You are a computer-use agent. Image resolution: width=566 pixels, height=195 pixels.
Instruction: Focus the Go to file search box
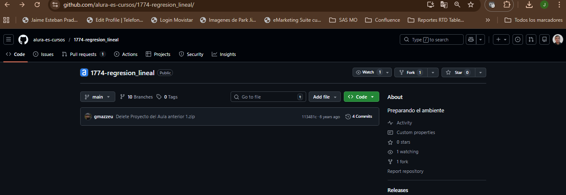pos(268,97)
